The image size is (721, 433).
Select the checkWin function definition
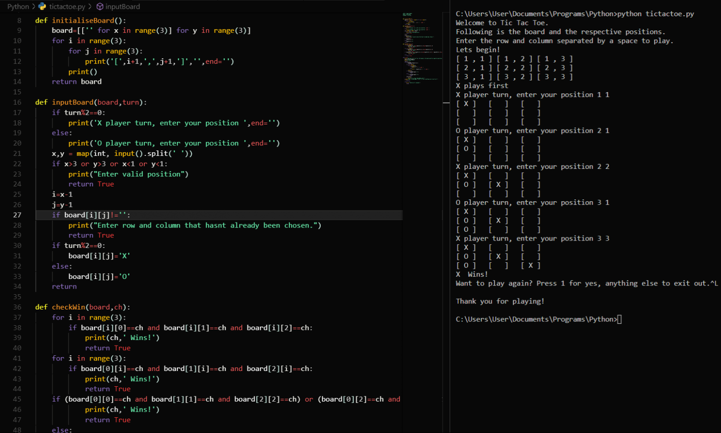point(68,307)
